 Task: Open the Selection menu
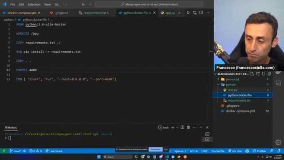click(x=34, y=4)
